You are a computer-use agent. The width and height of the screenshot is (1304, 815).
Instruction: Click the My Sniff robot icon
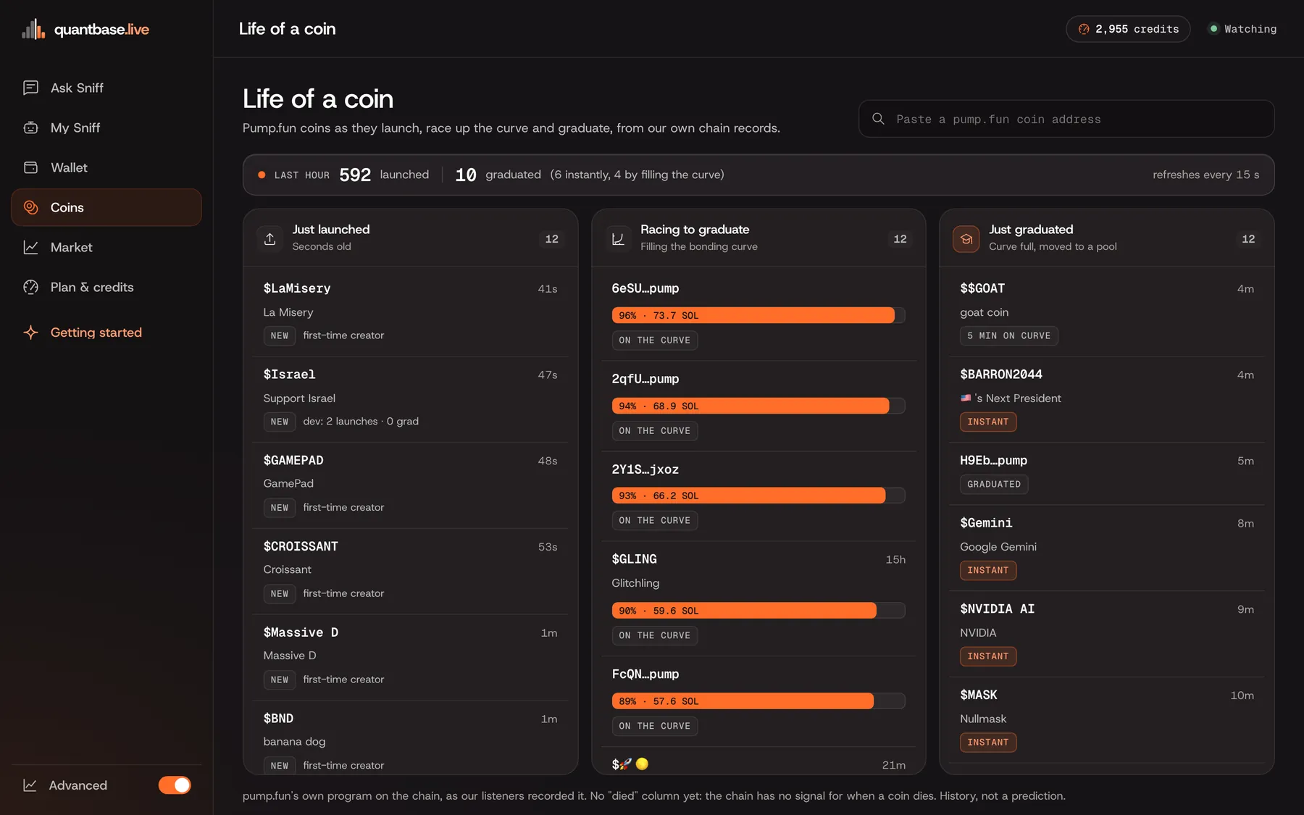[x=30, y=128]
